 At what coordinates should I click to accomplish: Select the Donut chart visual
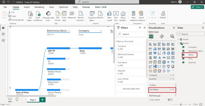tap(168, 53)
